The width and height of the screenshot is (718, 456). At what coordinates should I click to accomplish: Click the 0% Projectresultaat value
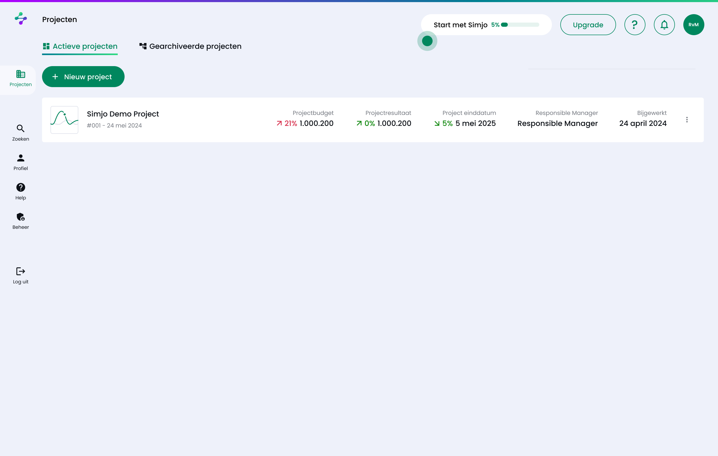[370, 124]
